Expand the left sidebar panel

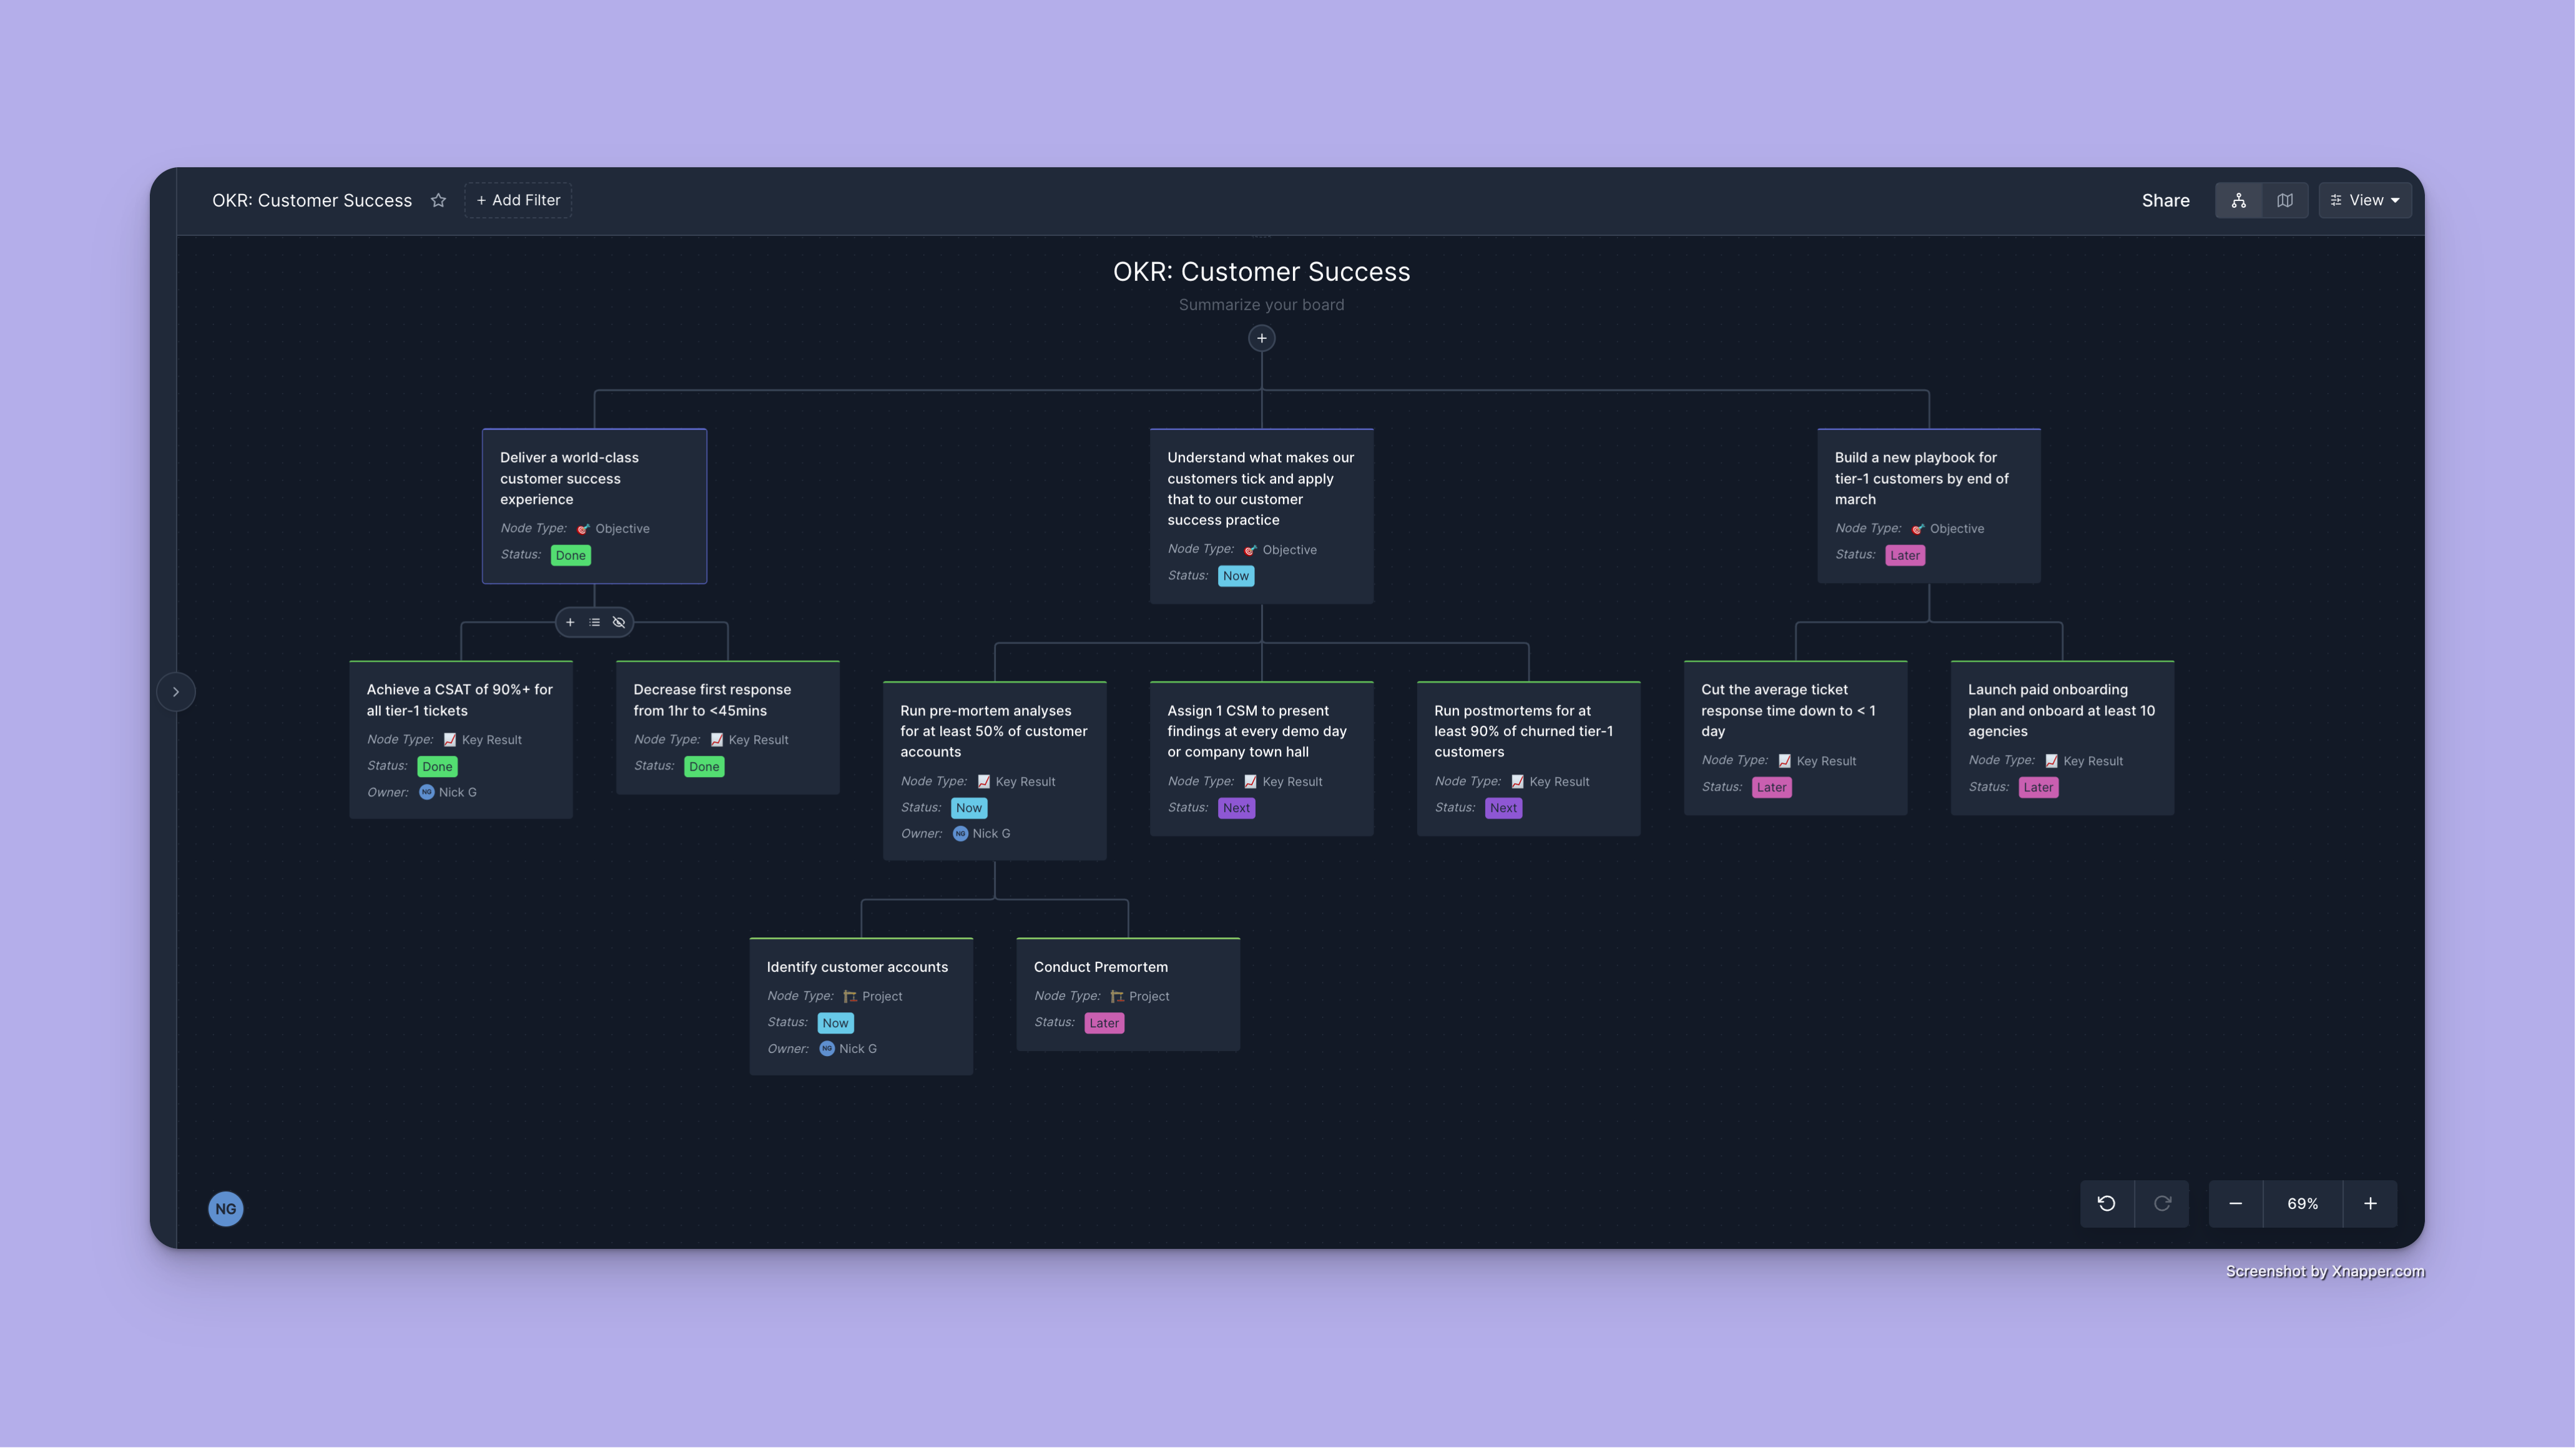coord(176,691)
